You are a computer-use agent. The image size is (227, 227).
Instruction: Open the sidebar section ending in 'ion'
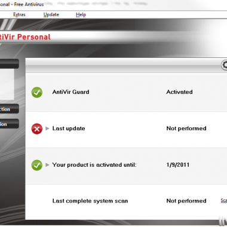tap(10, 124)
